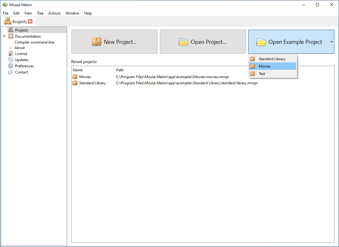This screenshot has width=339, height=247.
Task: Expand the About tree node
Action: [10, 48]
